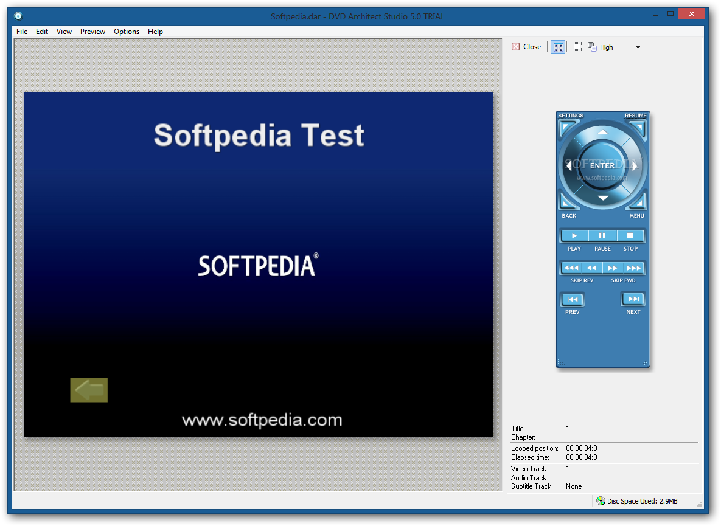
Task: Click the double-arrow fast forward button
Action: pos(613,268)
